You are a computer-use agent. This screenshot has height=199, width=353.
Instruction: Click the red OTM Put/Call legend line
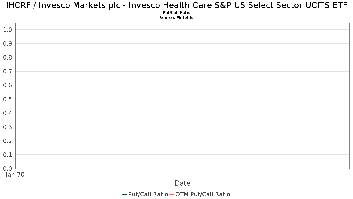pyautogui.click(x=172, y=194)
